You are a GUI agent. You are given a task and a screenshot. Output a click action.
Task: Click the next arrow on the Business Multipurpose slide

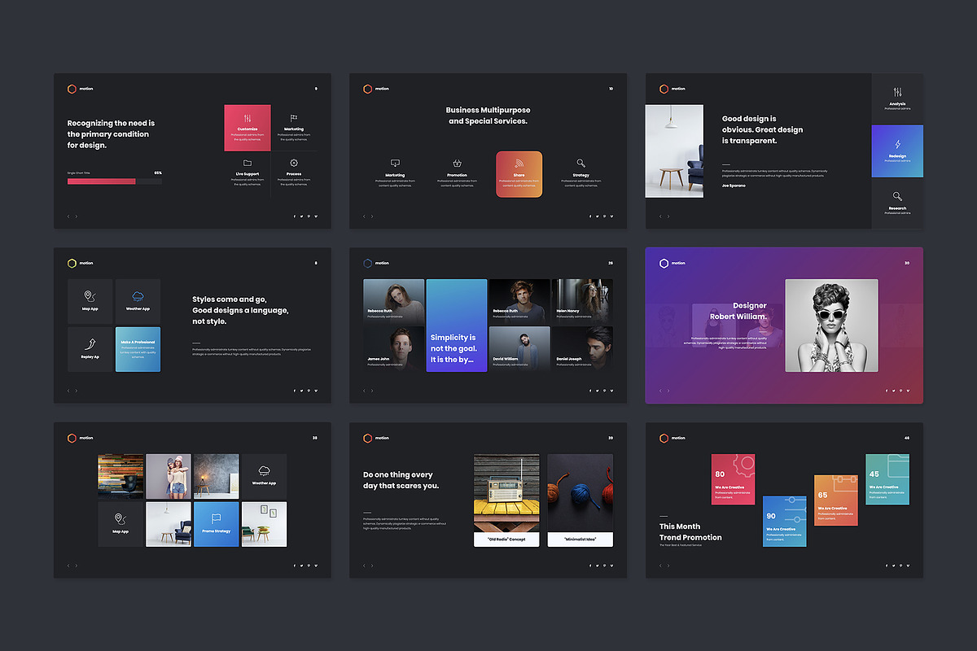(x=372, y=216)
